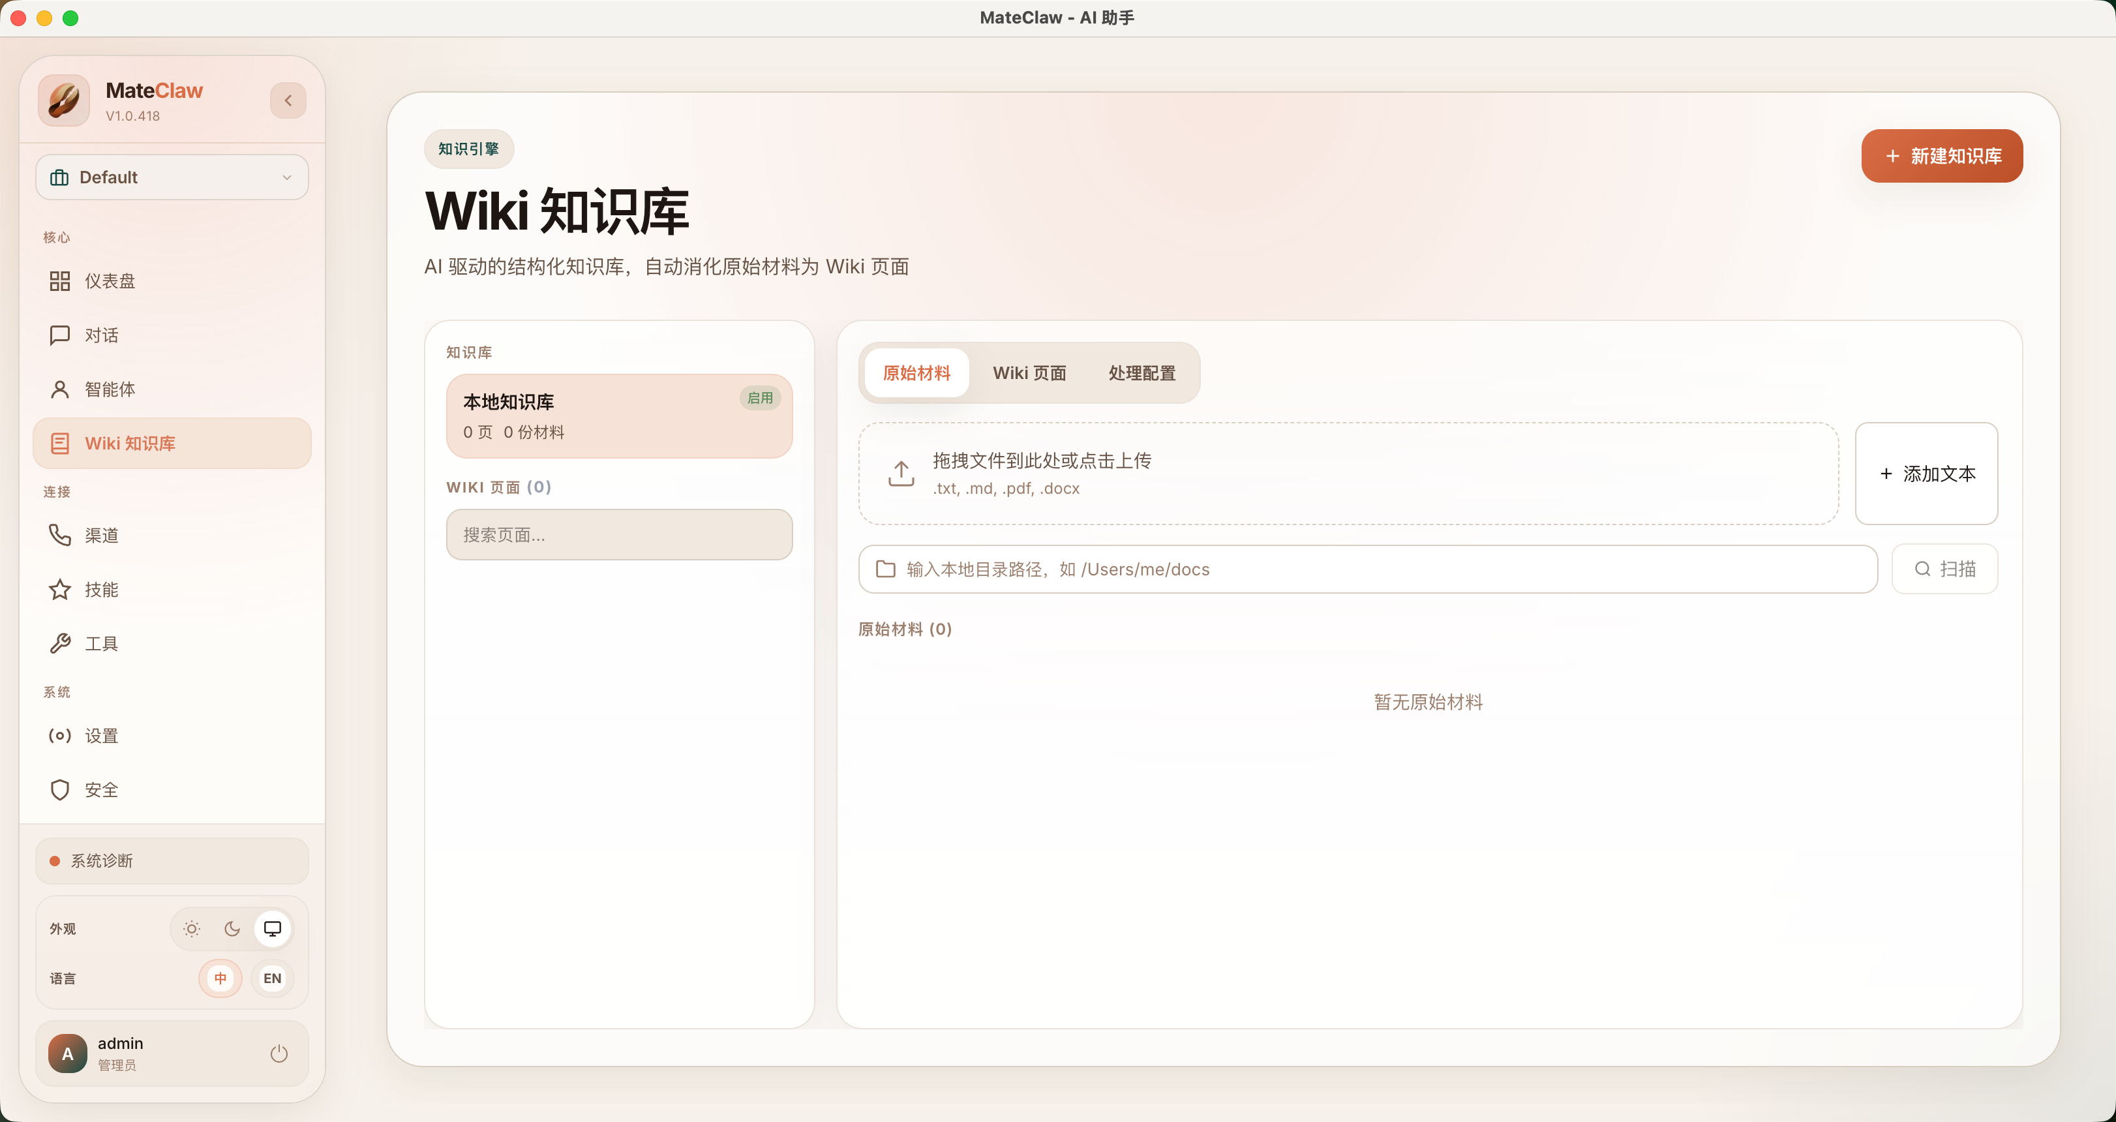
Task: Open the chat bubble icon
Action: click(60, 335)
